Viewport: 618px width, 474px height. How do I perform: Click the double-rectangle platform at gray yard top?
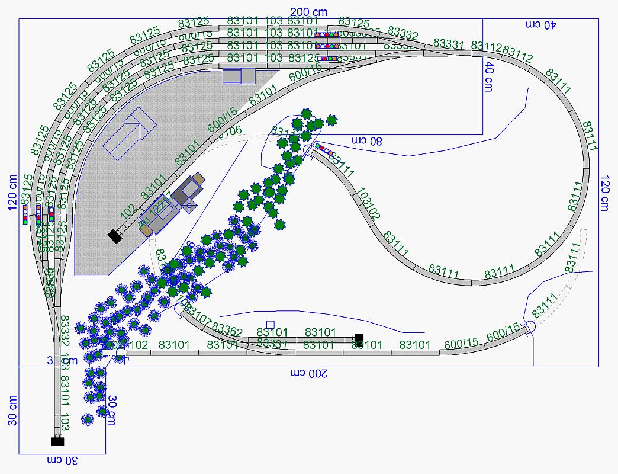pos(239,76)
